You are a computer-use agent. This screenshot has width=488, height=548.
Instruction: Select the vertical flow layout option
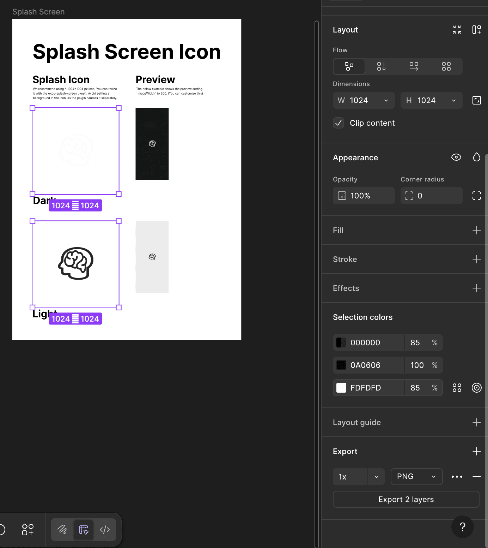point(382,66)
